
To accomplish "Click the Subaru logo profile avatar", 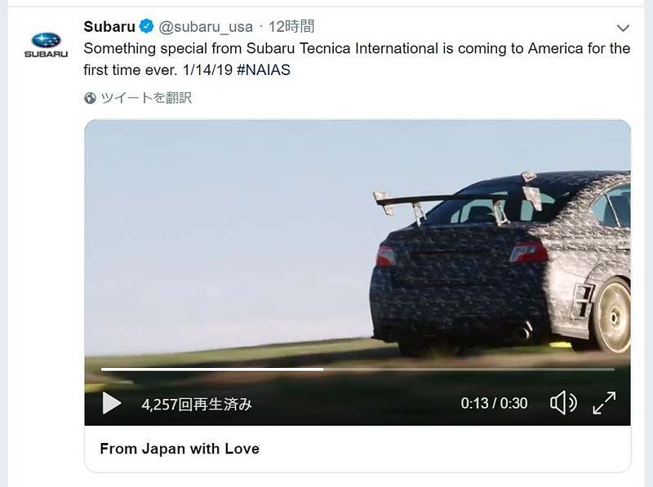I will [46, 45].
